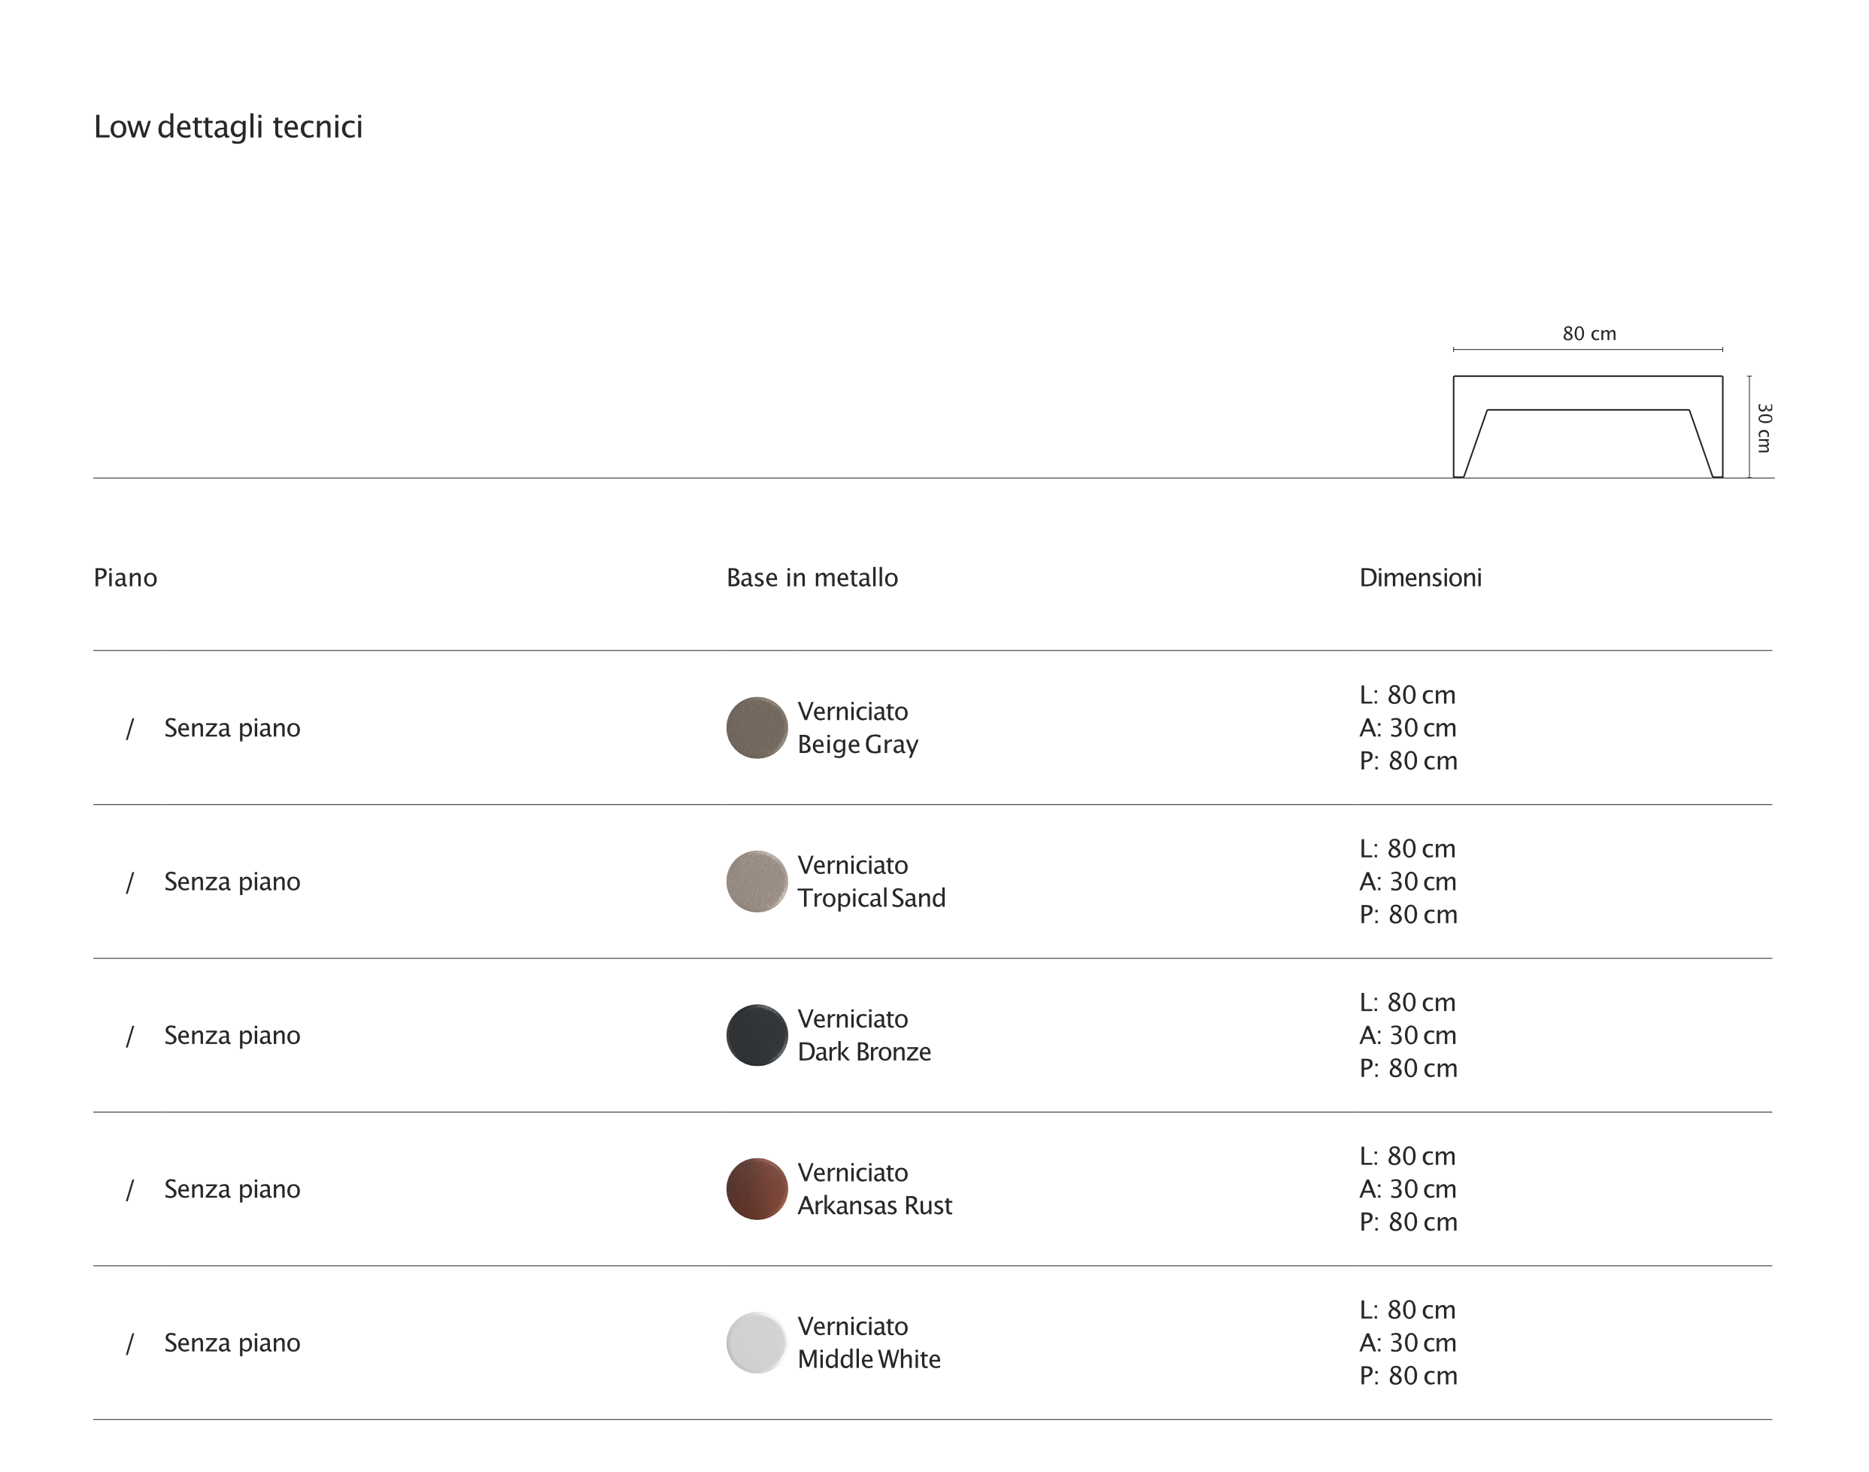The image size is (1869, 1472).
Task: Click the Low dettagli tecnici heading
Action: coord(229,126)
